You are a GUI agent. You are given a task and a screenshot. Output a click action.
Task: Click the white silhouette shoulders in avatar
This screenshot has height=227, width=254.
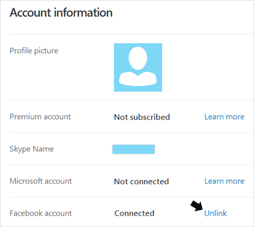138,79
